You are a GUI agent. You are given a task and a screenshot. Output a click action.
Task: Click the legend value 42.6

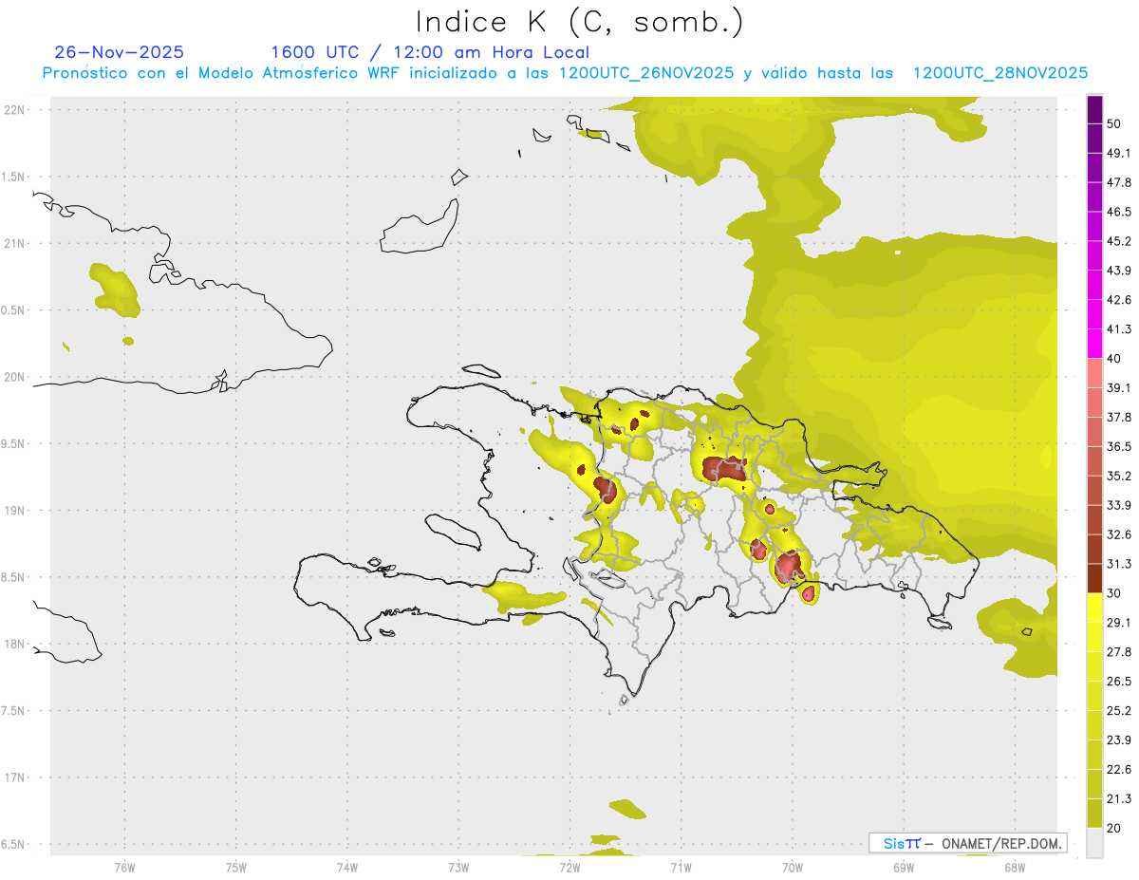pyautogui.click(x=1119, y=300)
